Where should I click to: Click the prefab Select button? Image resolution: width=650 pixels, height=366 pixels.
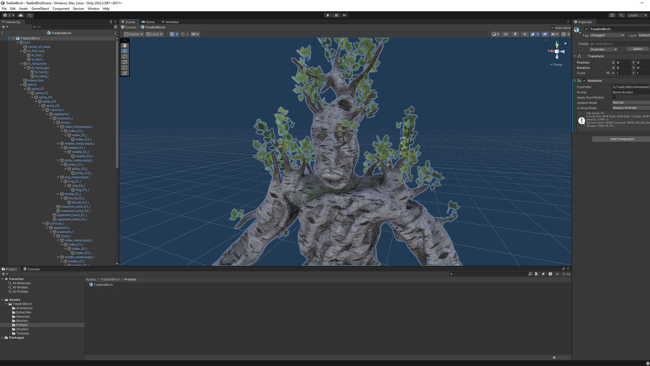pos(638,49)
